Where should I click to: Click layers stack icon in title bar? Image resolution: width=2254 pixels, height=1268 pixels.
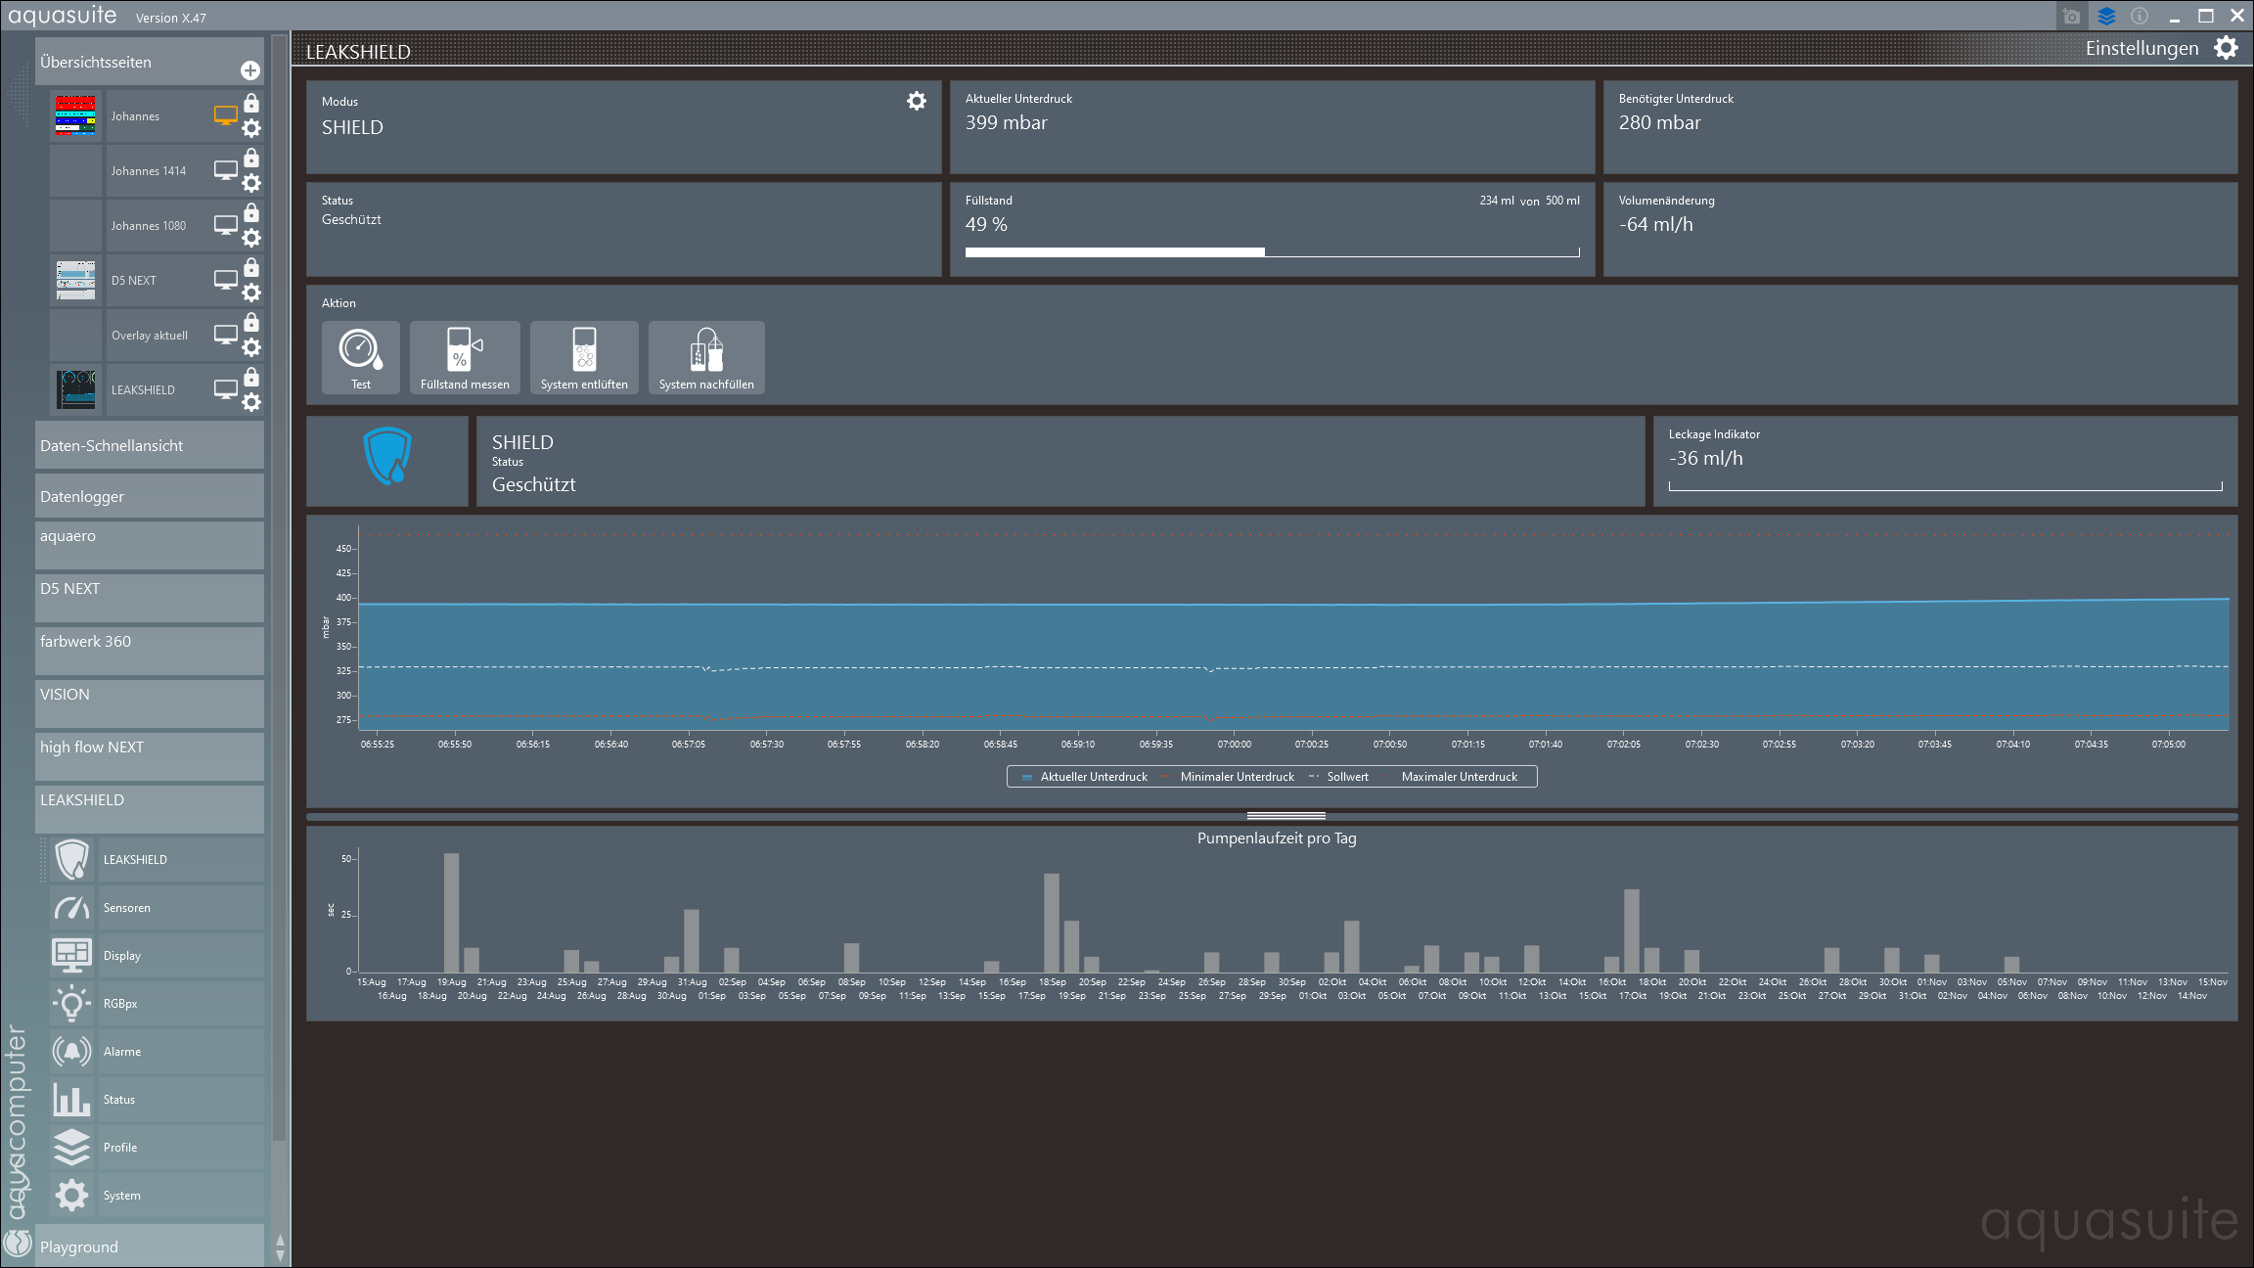pyautogui.click(x=2106, y=16)
